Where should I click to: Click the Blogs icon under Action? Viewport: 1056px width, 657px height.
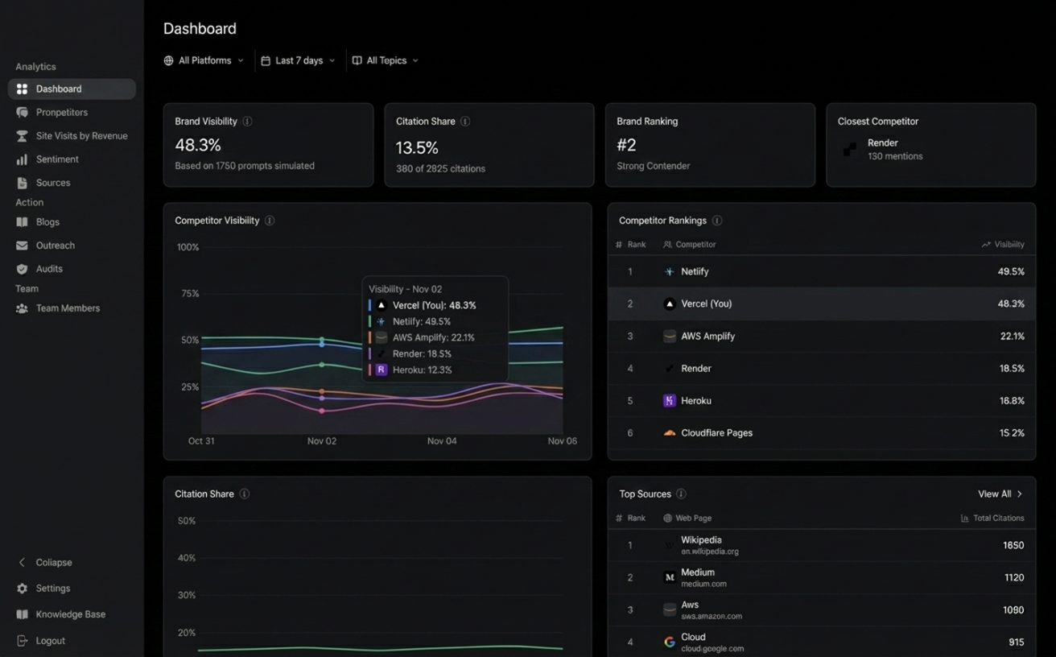point(22,221)
